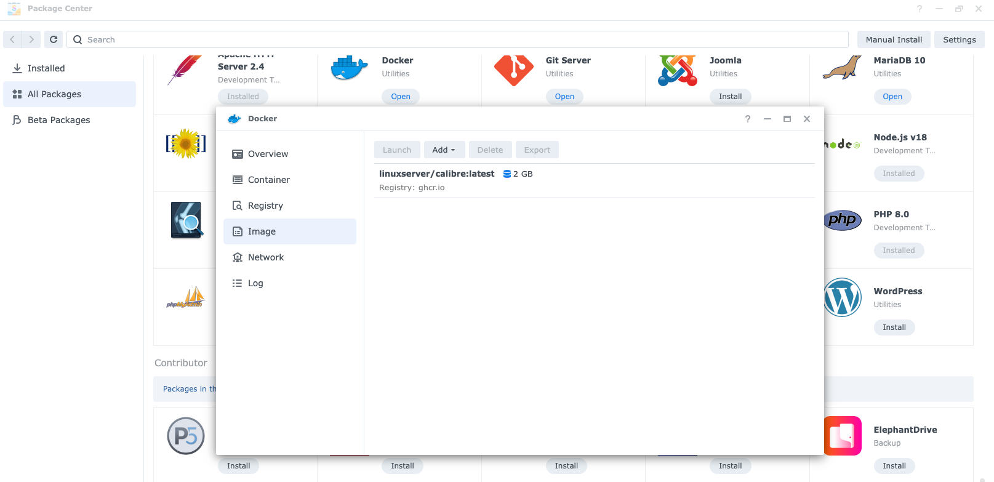Click the Docker package whale icon
994x482 pixels.
(349, 68)
